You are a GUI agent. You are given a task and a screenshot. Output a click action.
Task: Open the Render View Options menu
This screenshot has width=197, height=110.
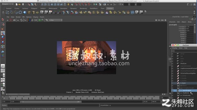click(29, 17)
